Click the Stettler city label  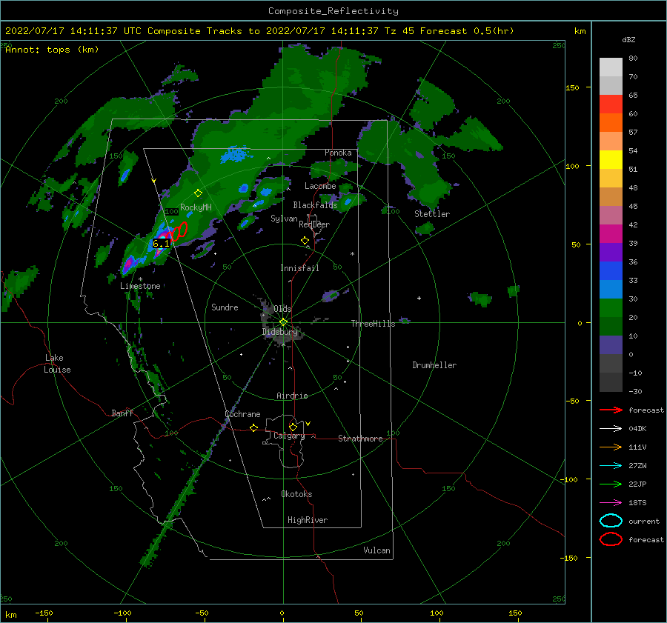432,214
